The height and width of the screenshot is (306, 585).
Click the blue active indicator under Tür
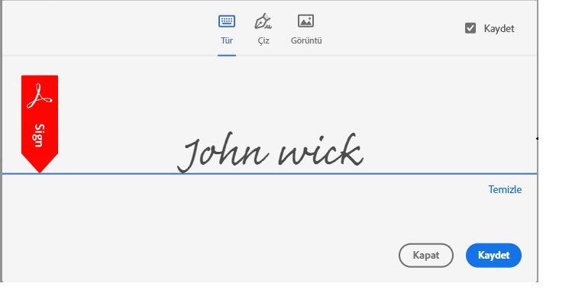(227, 55)
